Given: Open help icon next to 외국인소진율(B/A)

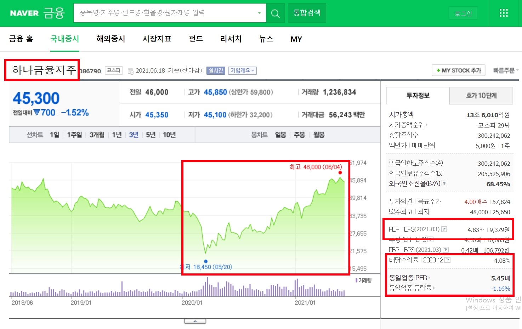Looking at the screenshot, I should (x=445, y=183).
